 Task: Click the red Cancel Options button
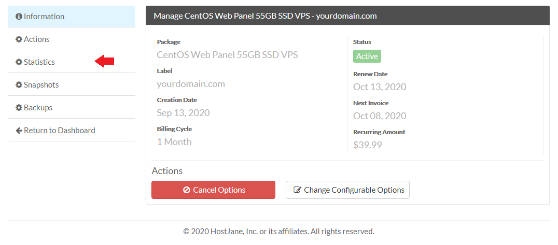coord(213,190)
